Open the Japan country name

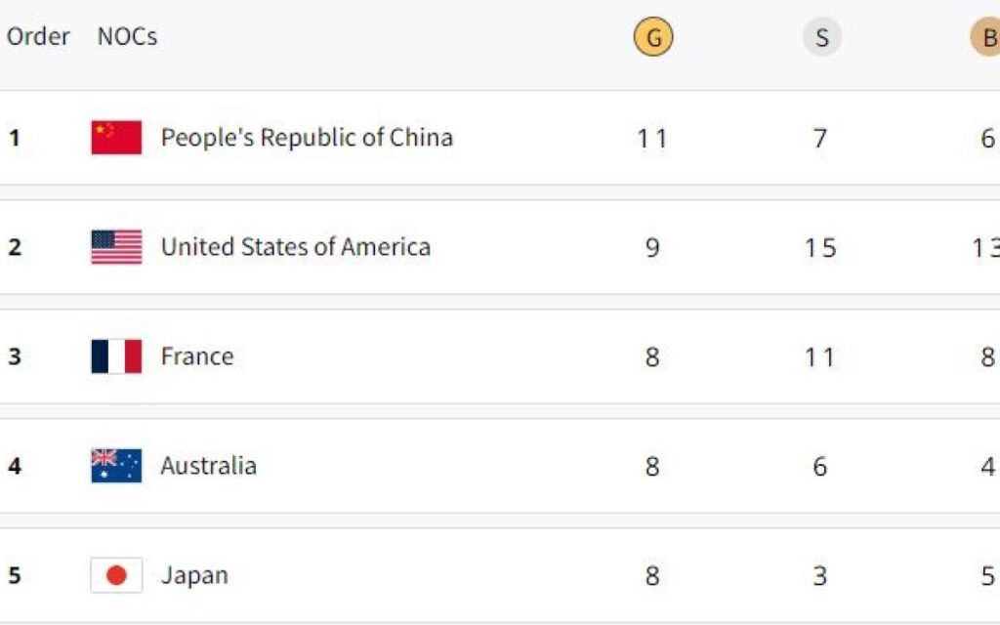194,575
